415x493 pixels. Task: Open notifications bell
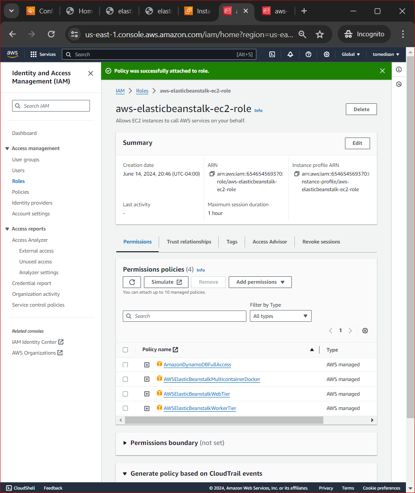290,54
